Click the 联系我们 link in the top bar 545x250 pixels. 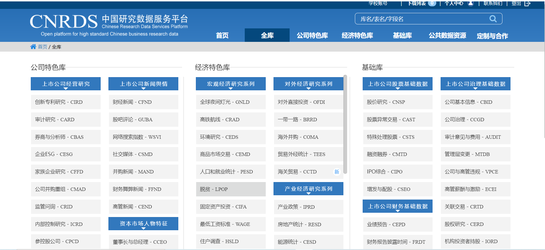coord(493,3)
